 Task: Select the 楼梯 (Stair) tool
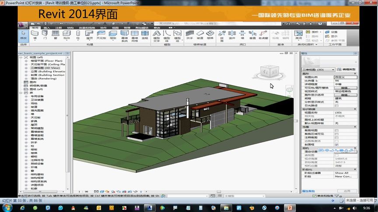coord(210,35)
